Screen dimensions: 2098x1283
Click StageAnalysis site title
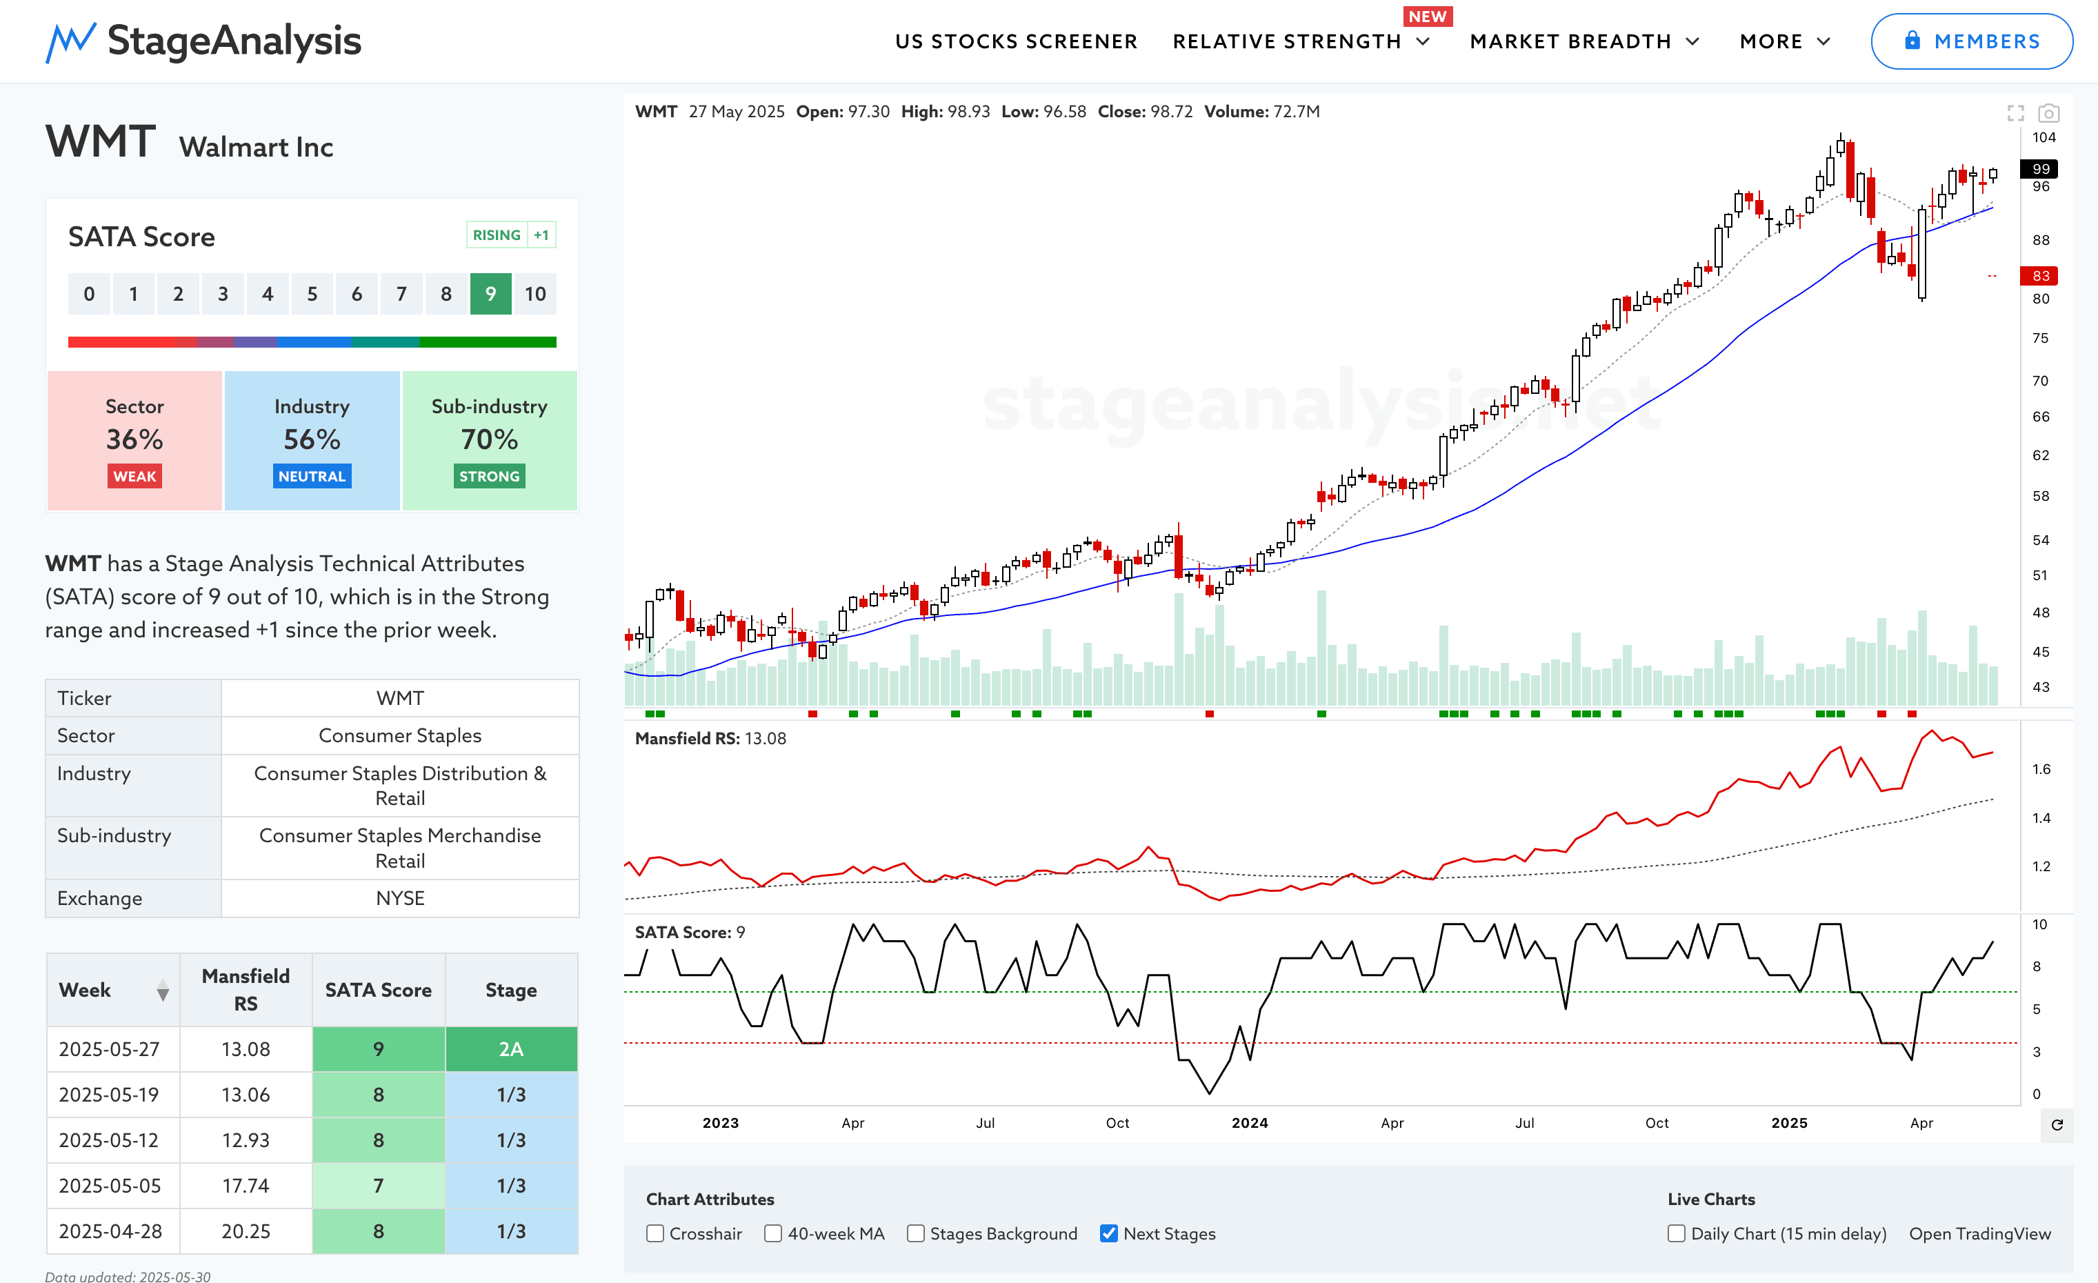point(234,41)
